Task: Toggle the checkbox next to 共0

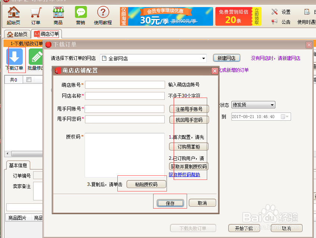Action: [29, 80]
